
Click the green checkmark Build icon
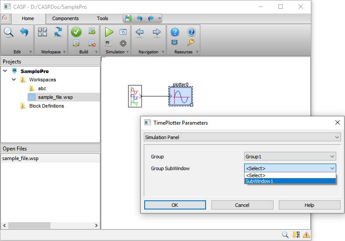(x=76, y=32)
